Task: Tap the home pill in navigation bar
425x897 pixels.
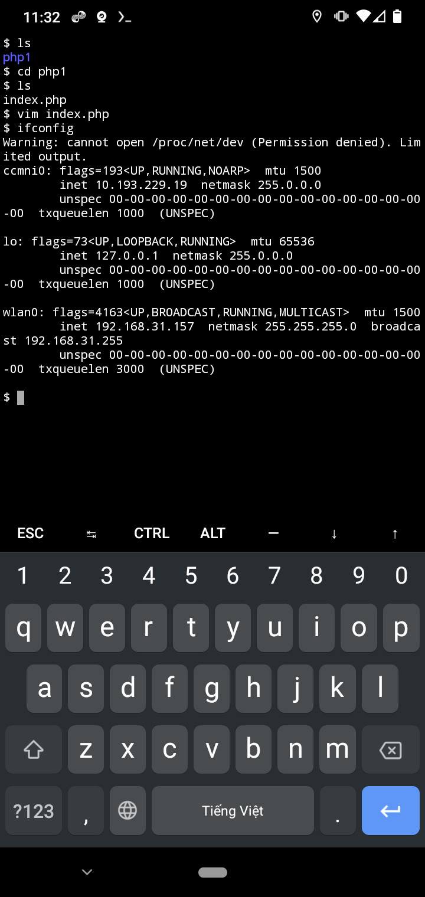Action: click(212, 872)
